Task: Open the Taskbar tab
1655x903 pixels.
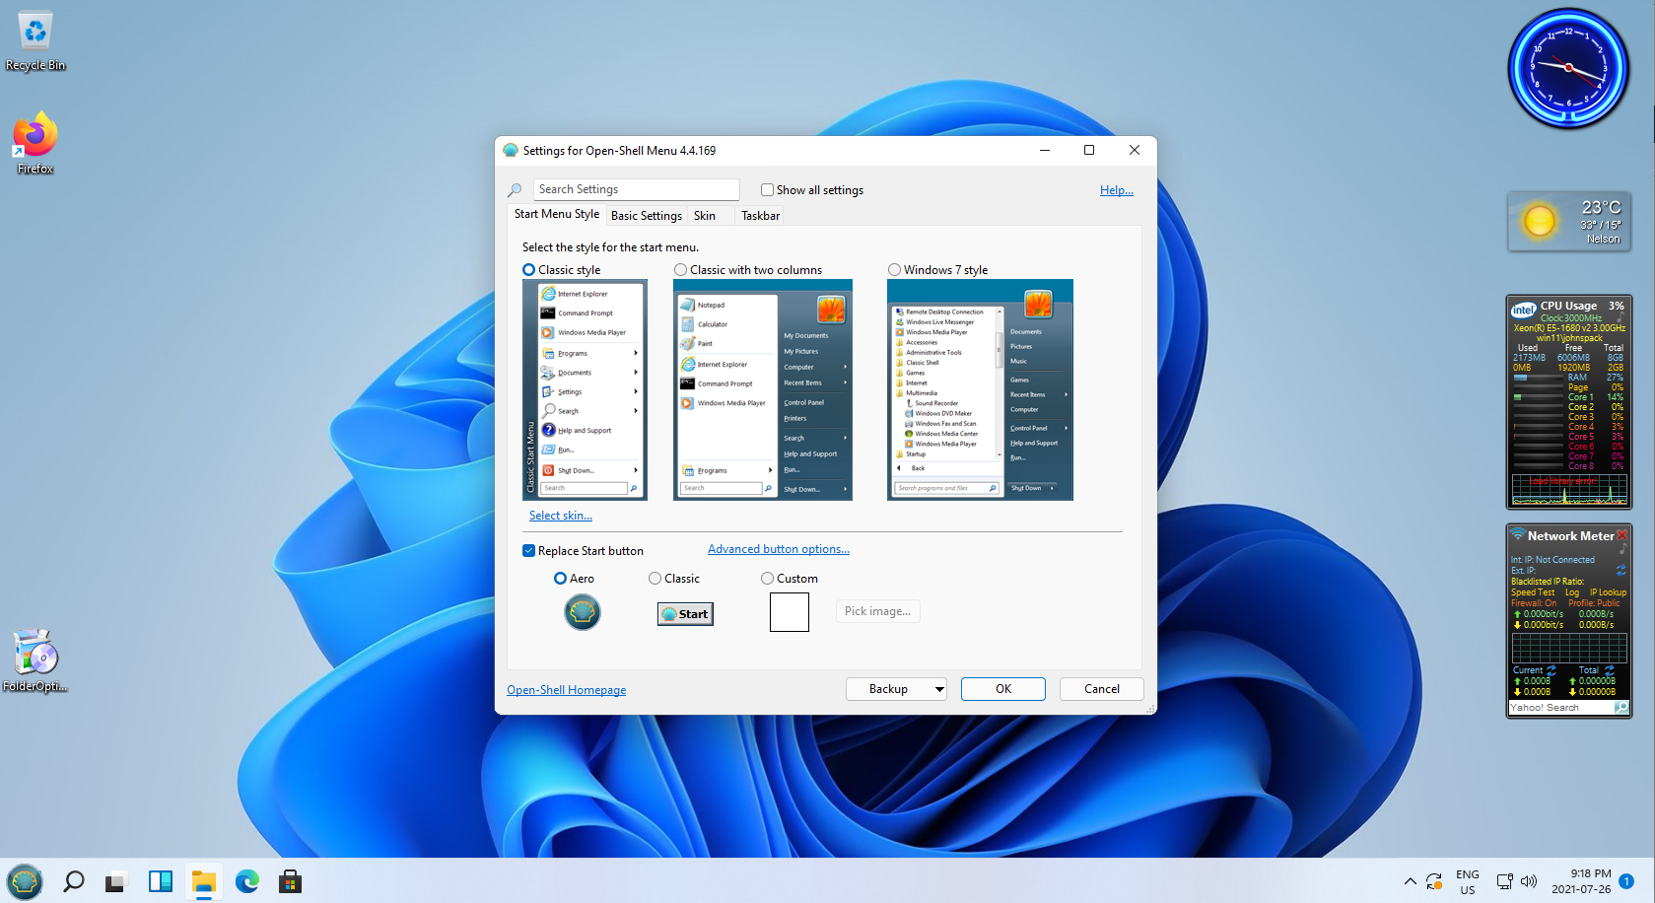Action: [x=760, y=216]
